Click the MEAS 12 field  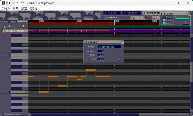(100, 59)
